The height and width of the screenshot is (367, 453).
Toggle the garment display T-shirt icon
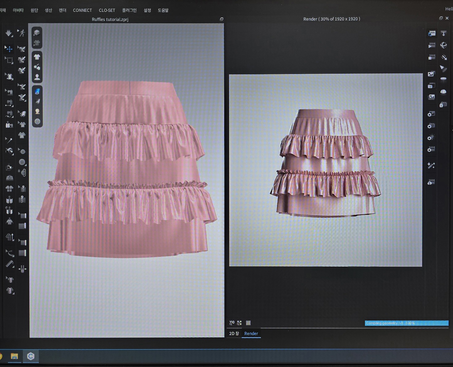point(37,57)
